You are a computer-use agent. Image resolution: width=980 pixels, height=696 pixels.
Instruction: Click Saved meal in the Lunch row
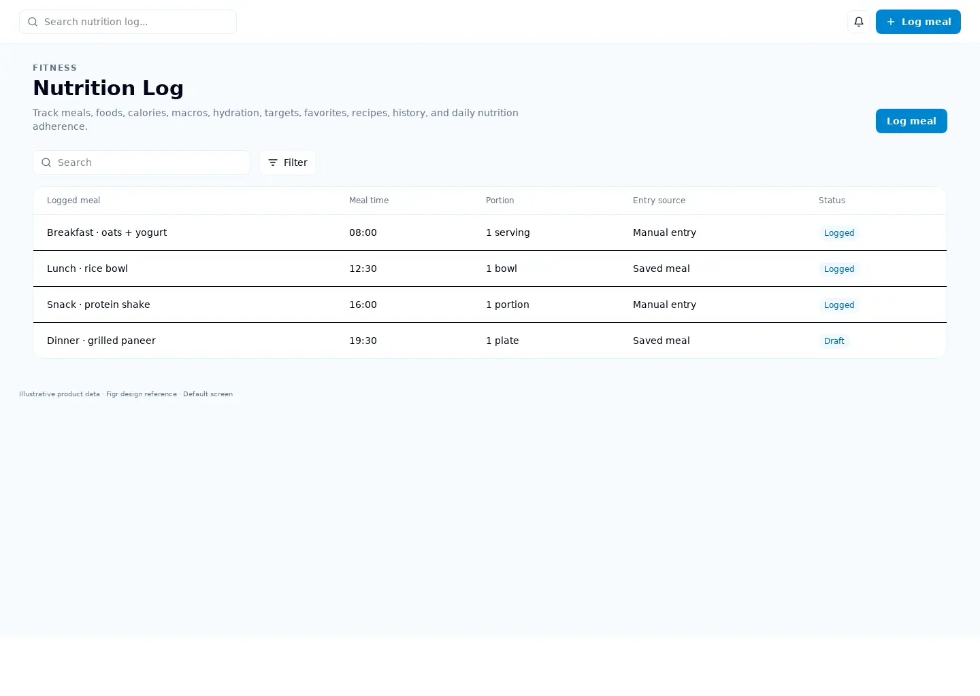pyautogui.click(x=661, y=268)
